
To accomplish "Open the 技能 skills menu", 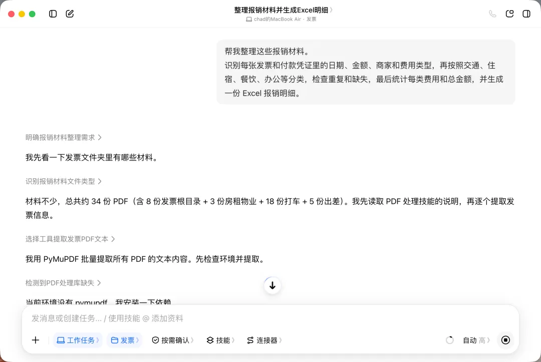I will (x=221, y=340).
